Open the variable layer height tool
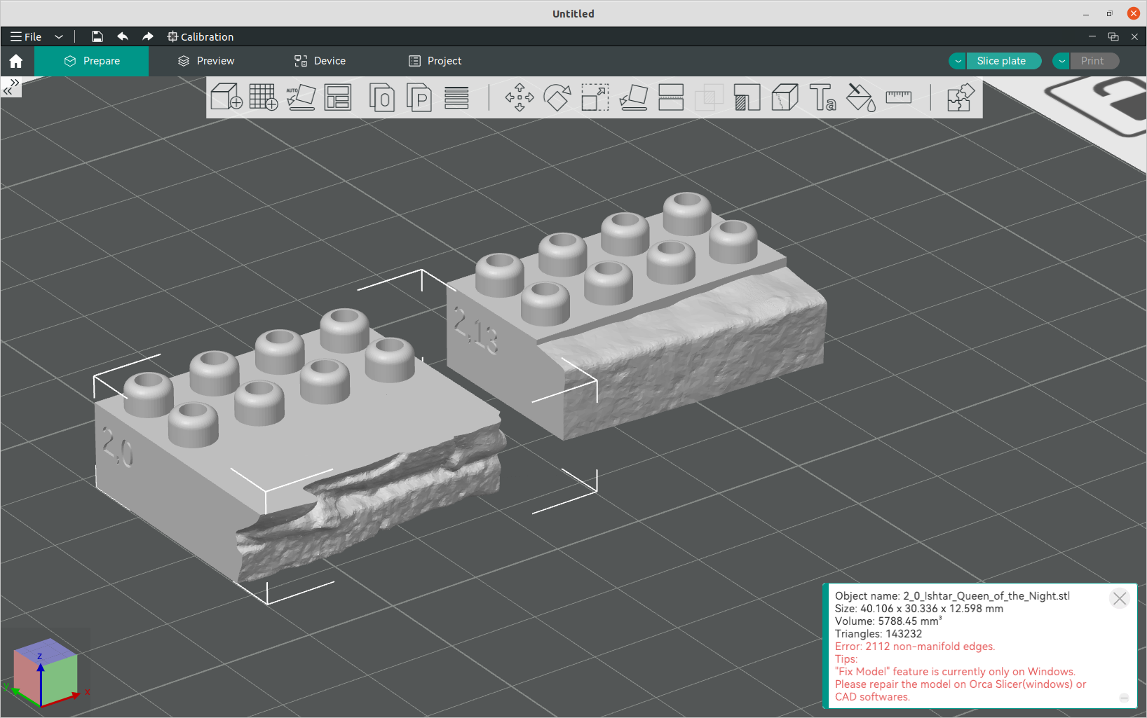 coord(456,97)
